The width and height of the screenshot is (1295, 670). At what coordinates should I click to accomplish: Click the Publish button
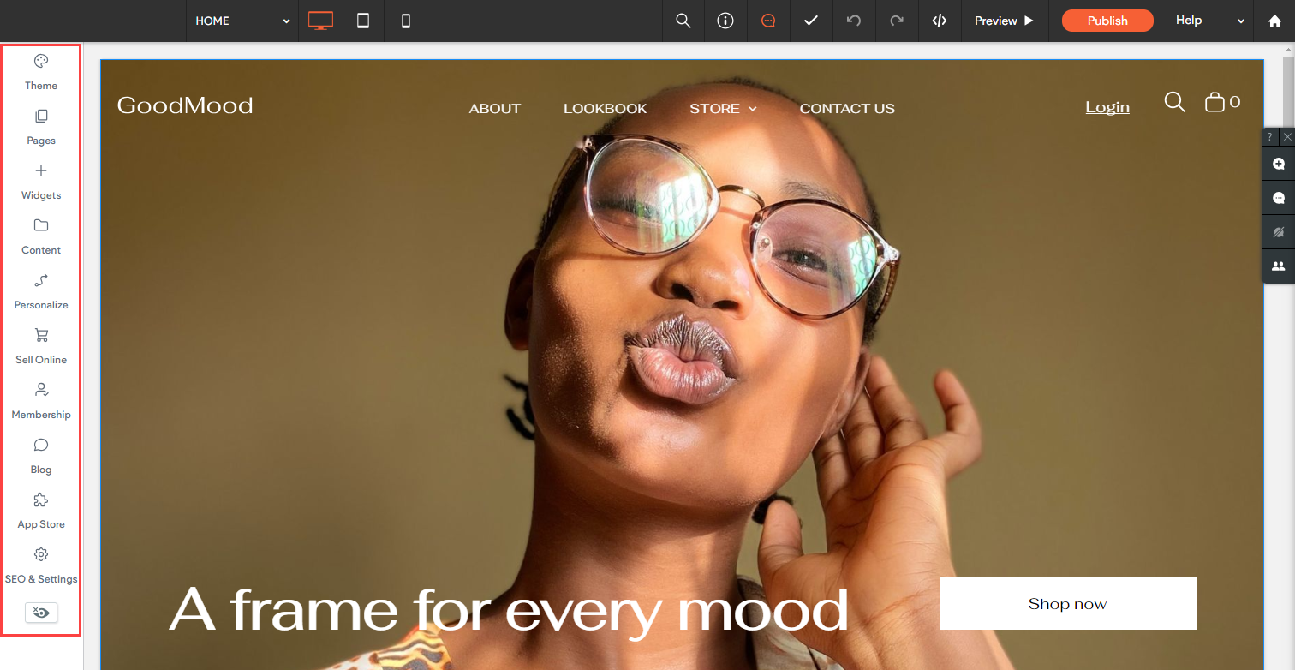pos(1107,21)
